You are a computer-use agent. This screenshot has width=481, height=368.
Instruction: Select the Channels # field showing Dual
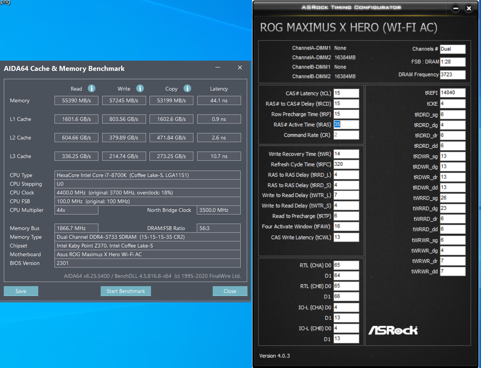click(453, 49)
